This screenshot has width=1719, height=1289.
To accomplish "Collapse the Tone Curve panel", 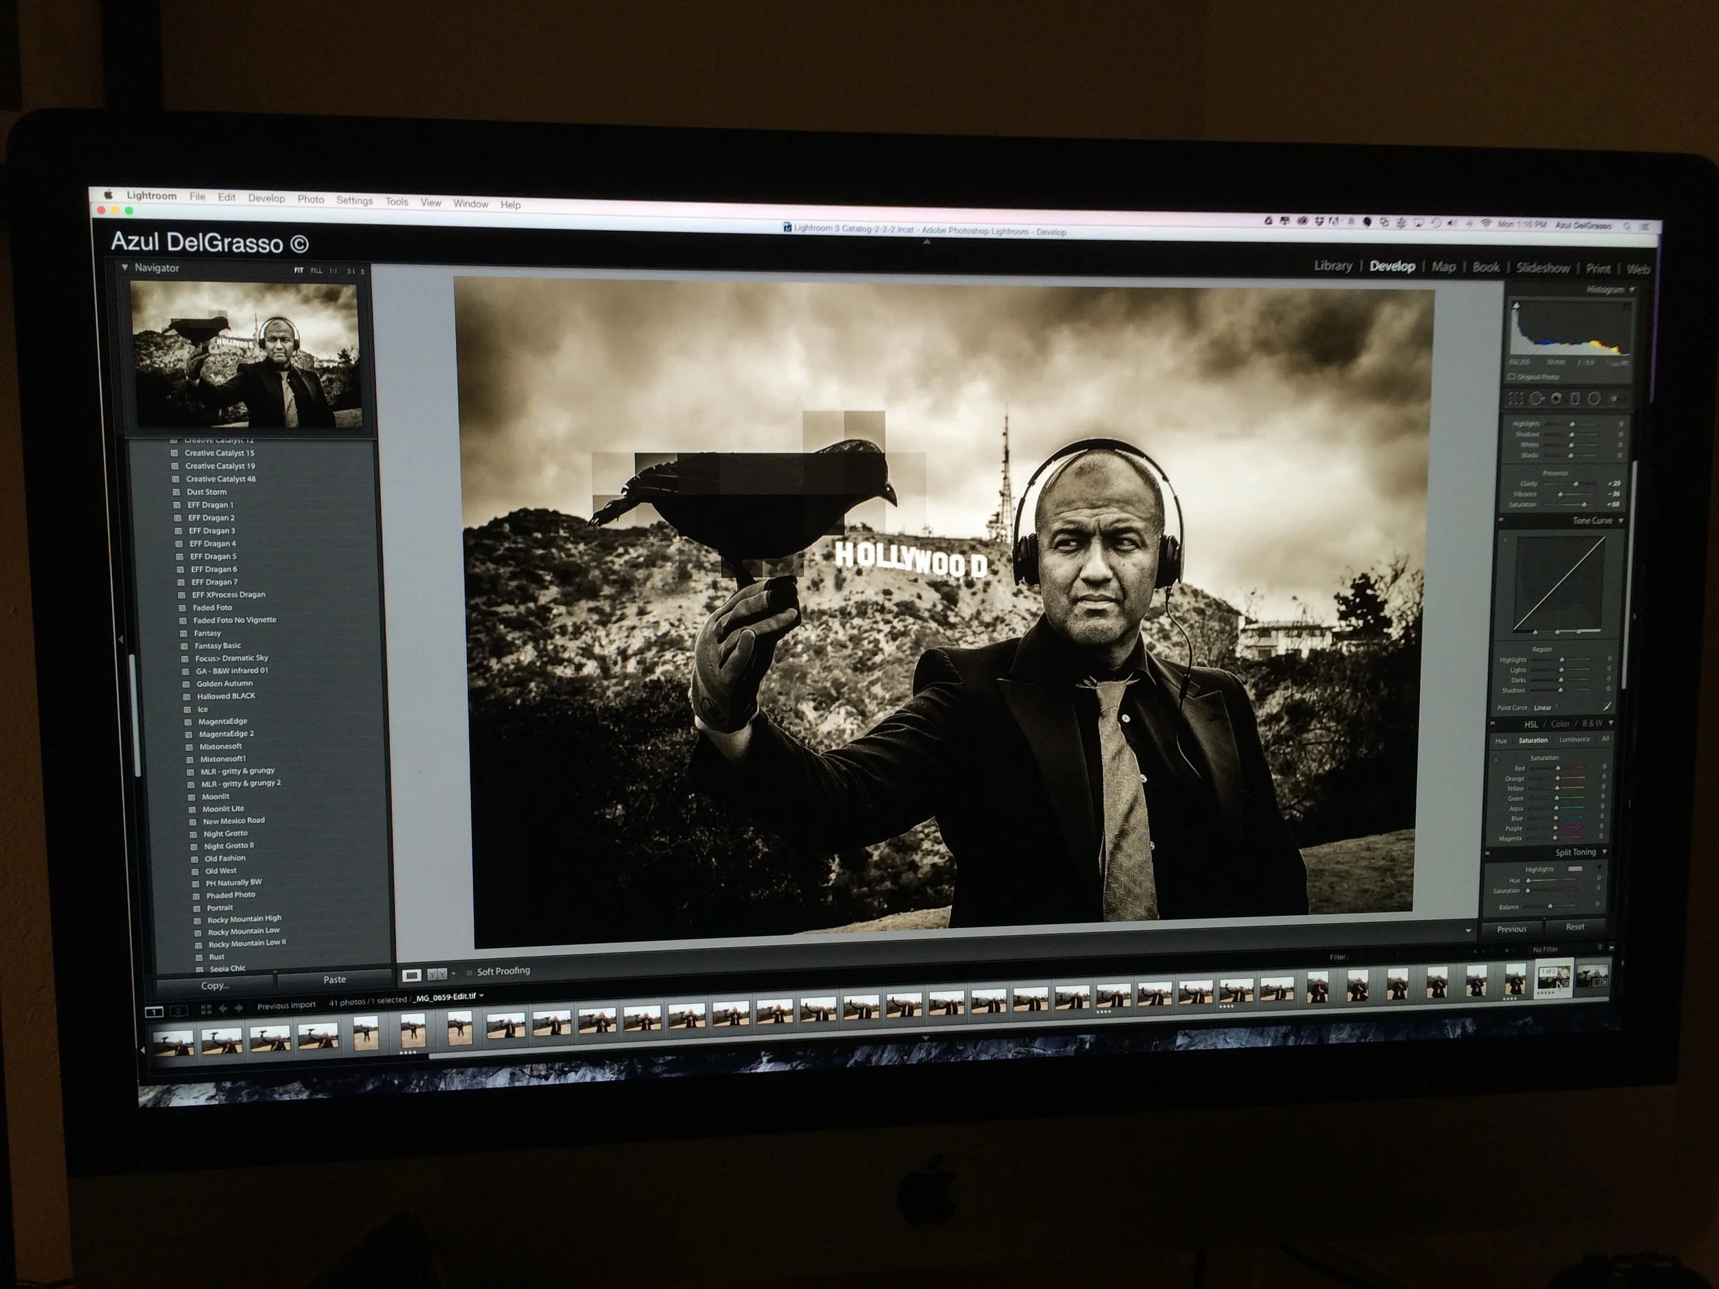I will [1621, 520].
